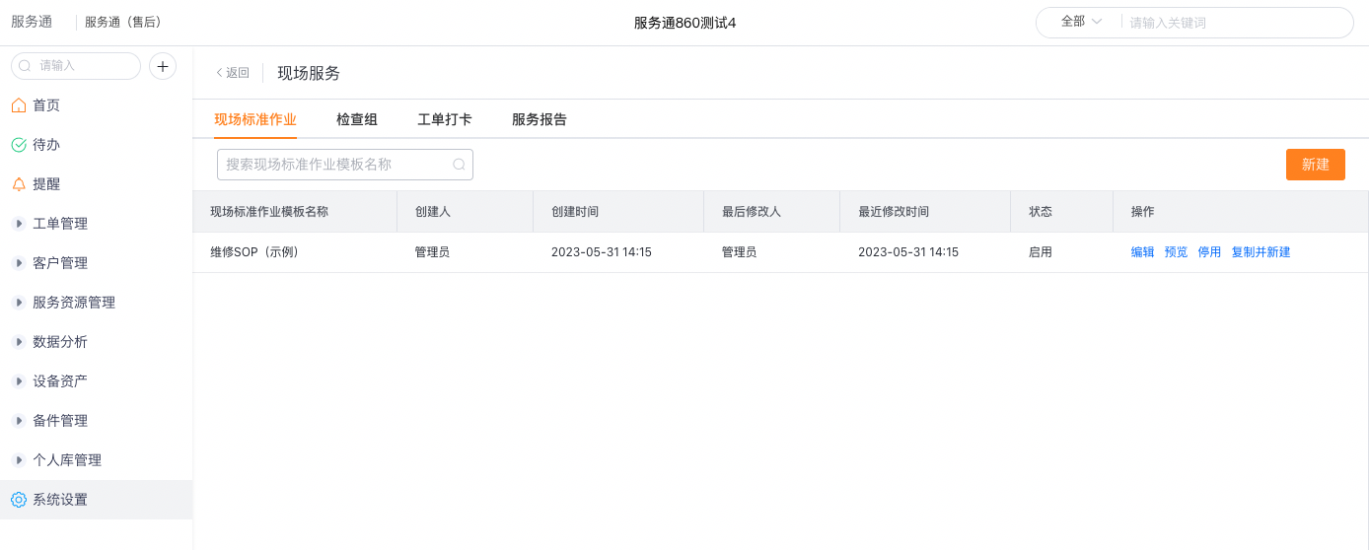The height and width of the screenshot is (550, 1369).
Task: Click the top 请输入关键词 search field
Action: 1237,23
